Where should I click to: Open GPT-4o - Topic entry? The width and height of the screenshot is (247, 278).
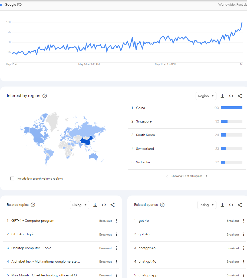coord(23,234)
